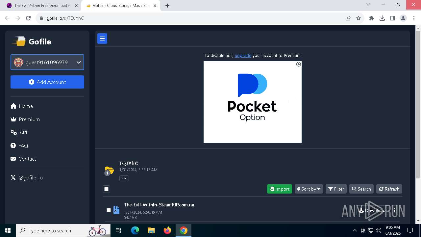
Task: Click the AdChoices icon on ad
Action: click(298, 64)
